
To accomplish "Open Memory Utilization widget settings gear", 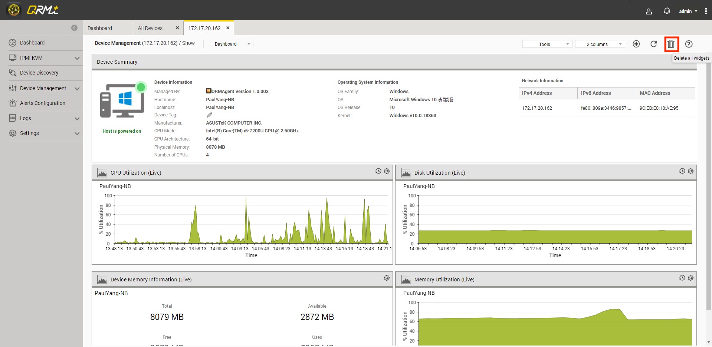I will 690,278.
